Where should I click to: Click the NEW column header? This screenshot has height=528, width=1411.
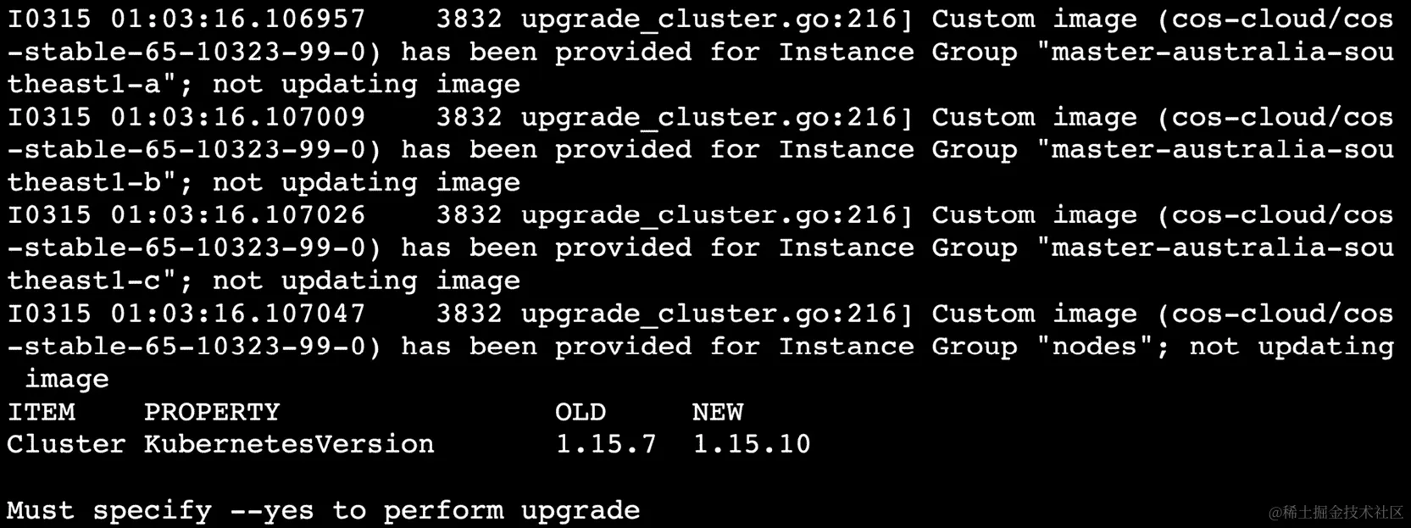tap(717, 412)
